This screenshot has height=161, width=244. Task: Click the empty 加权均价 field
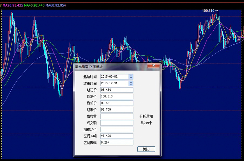117,129
